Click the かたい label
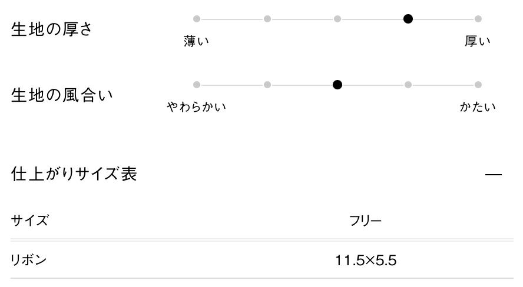The width and height of the screenshot is (523, 287). click(x=478, y=107)
